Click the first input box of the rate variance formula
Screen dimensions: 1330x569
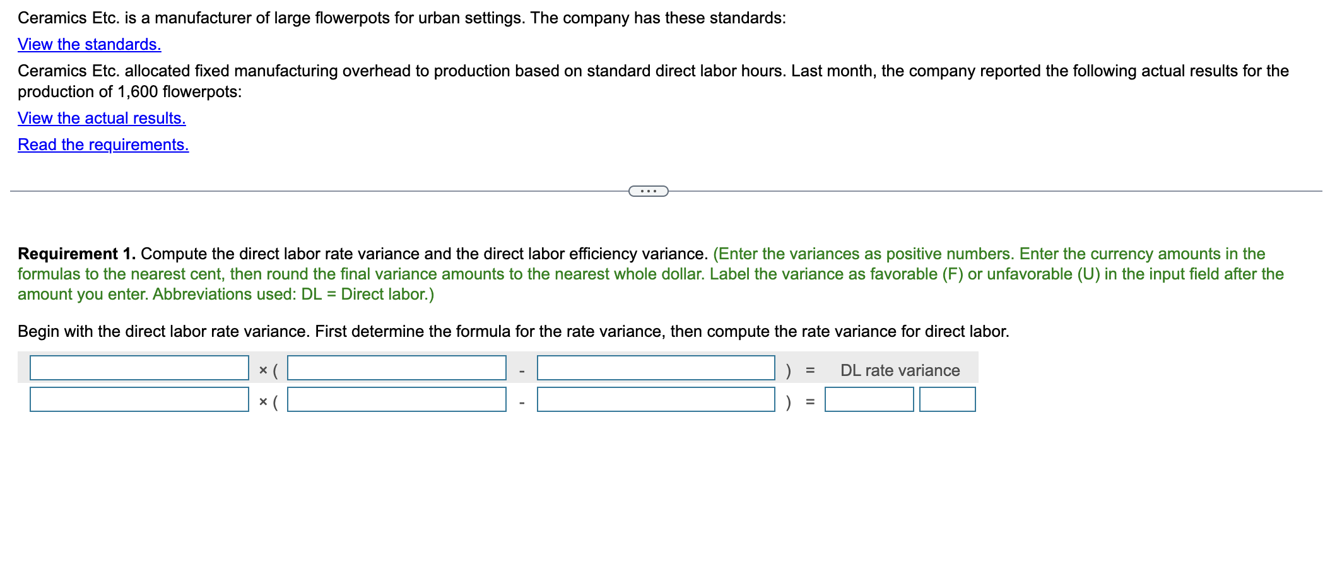139,368
